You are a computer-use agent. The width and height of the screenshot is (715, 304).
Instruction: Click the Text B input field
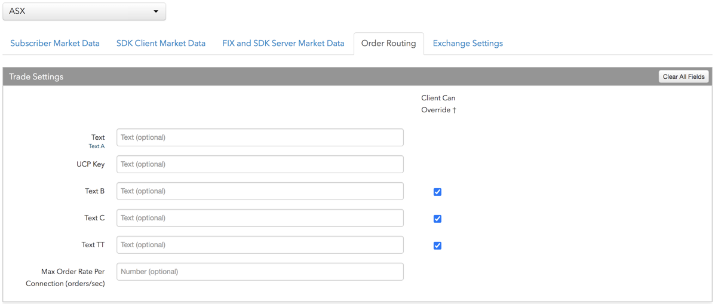pos(260,191)
